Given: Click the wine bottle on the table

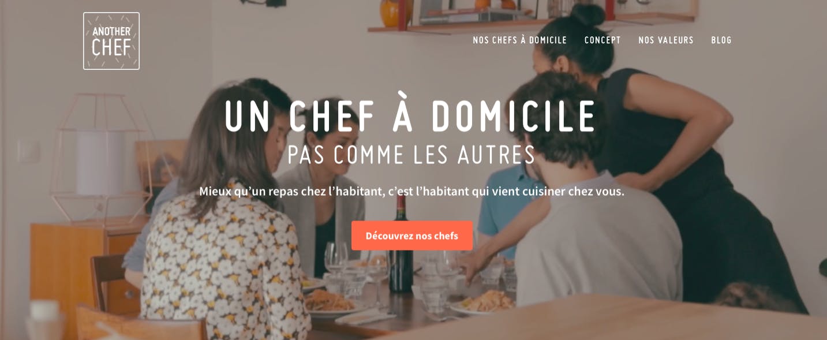Looking at the screenshot, I should (401, 245).
